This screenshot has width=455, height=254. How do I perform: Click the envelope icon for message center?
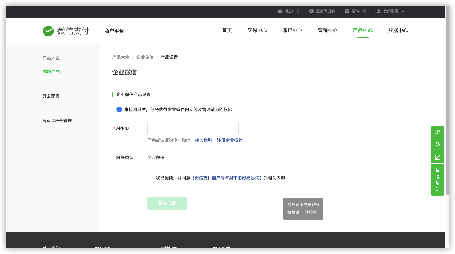pos(280,11)
